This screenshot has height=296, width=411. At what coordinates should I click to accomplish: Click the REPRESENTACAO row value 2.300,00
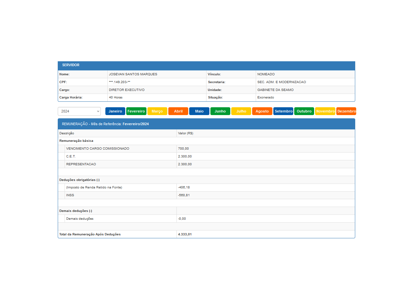click(x=185, y=164)
